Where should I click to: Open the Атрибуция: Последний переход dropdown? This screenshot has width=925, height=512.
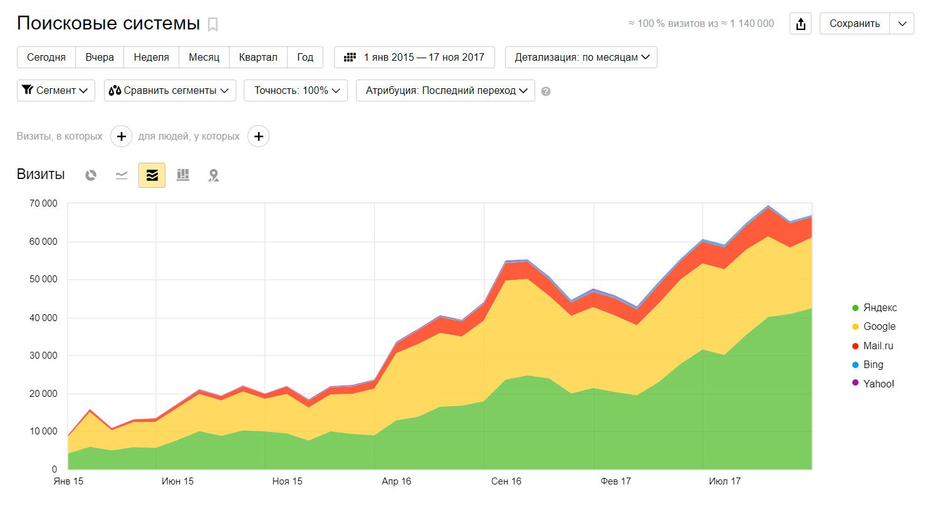tap(445, 90)
